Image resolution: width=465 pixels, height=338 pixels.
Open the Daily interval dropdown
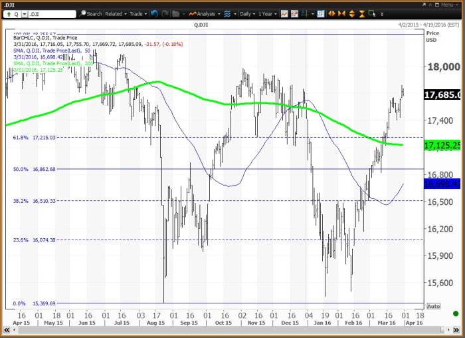point(247,14)
